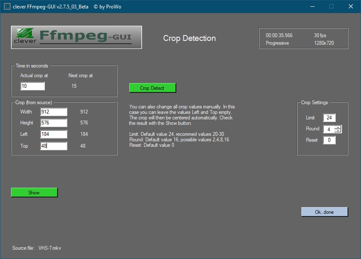Screen dimensions: 361x259
Task: Click the duration 00:00:35.566 text
Action: point(279,35)
